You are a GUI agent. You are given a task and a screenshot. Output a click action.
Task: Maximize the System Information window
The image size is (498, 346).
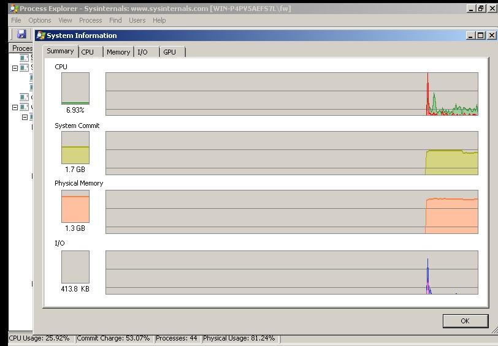tap(481, 36)
